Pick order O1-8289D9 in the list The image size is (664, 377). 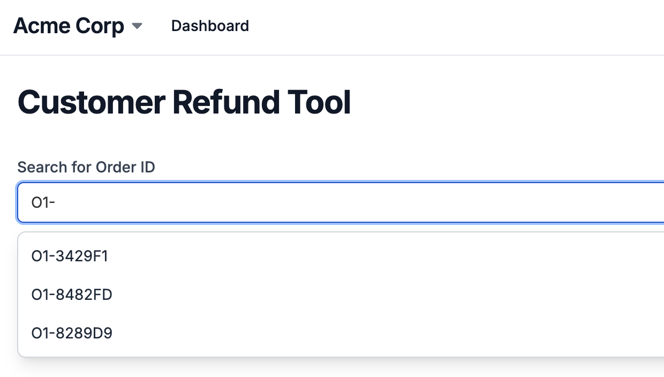coord(72,333)
